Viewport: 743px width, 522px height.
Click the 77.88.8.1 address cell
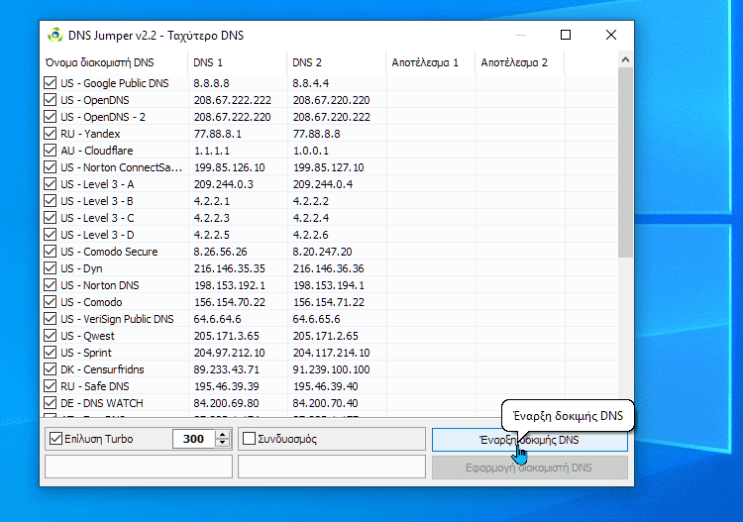(x=218, y=134)
